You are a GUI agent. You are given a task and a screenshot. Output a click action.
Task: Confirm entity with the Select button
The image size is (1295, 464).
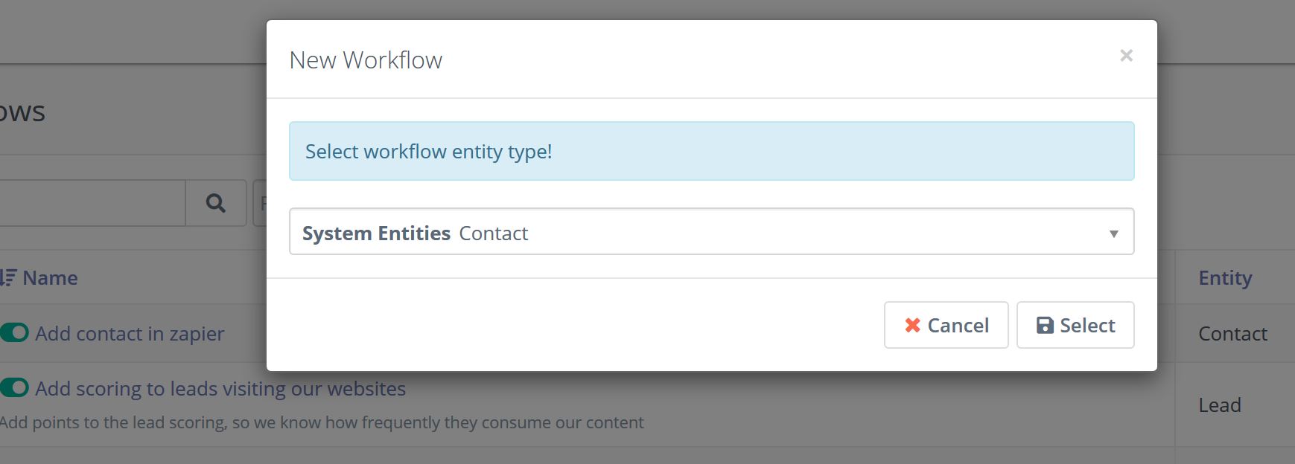click(x=1075, y=325)
